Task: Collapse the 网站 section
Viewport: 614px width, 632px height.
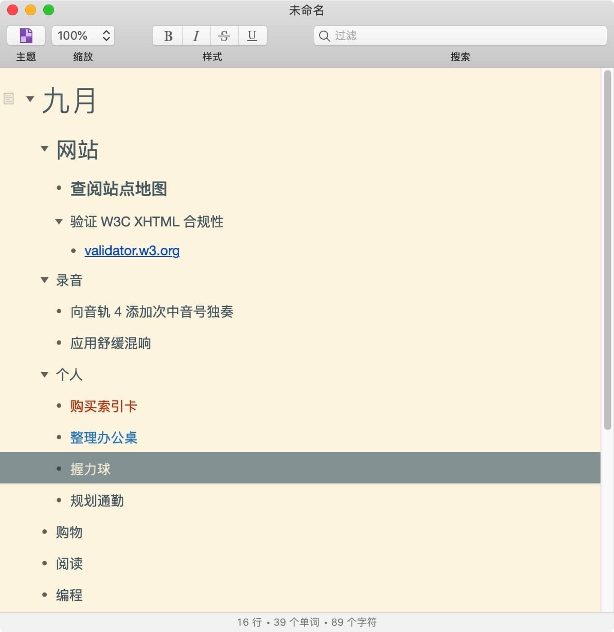Action: [44, 148]
